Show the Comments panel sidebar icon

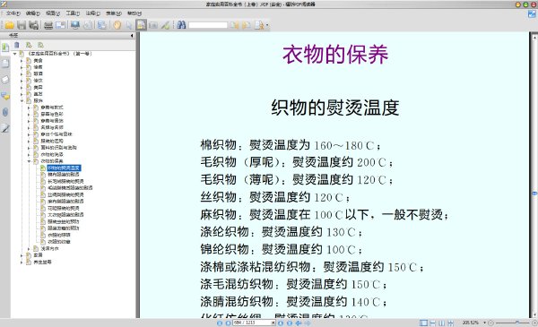tap(5, 96)
